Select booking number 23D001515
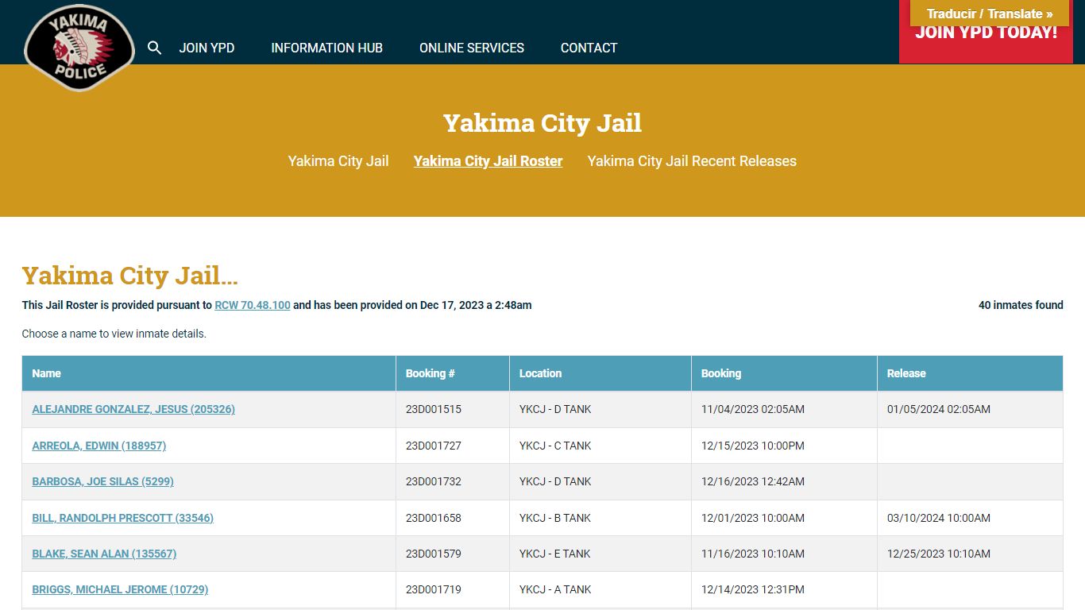The height and width of the screenshot is (610, 1085). pyautogui.click(x=434, y=410)
